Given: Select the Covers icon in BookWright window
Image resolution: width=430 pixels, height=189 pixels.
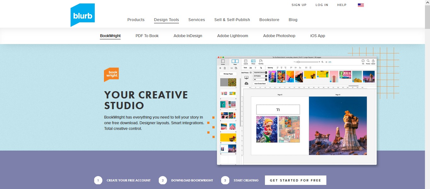Looking at the screenshot, I should pyautogui.click(x=223, y=62).
